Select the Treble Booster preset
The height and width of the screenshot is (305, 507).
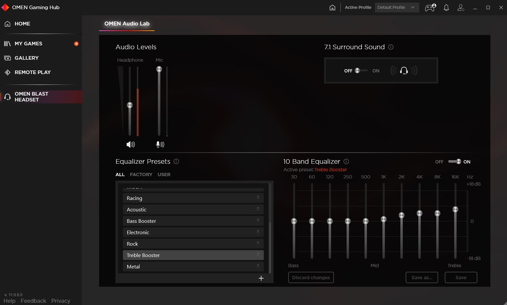(x=193, y=255)
